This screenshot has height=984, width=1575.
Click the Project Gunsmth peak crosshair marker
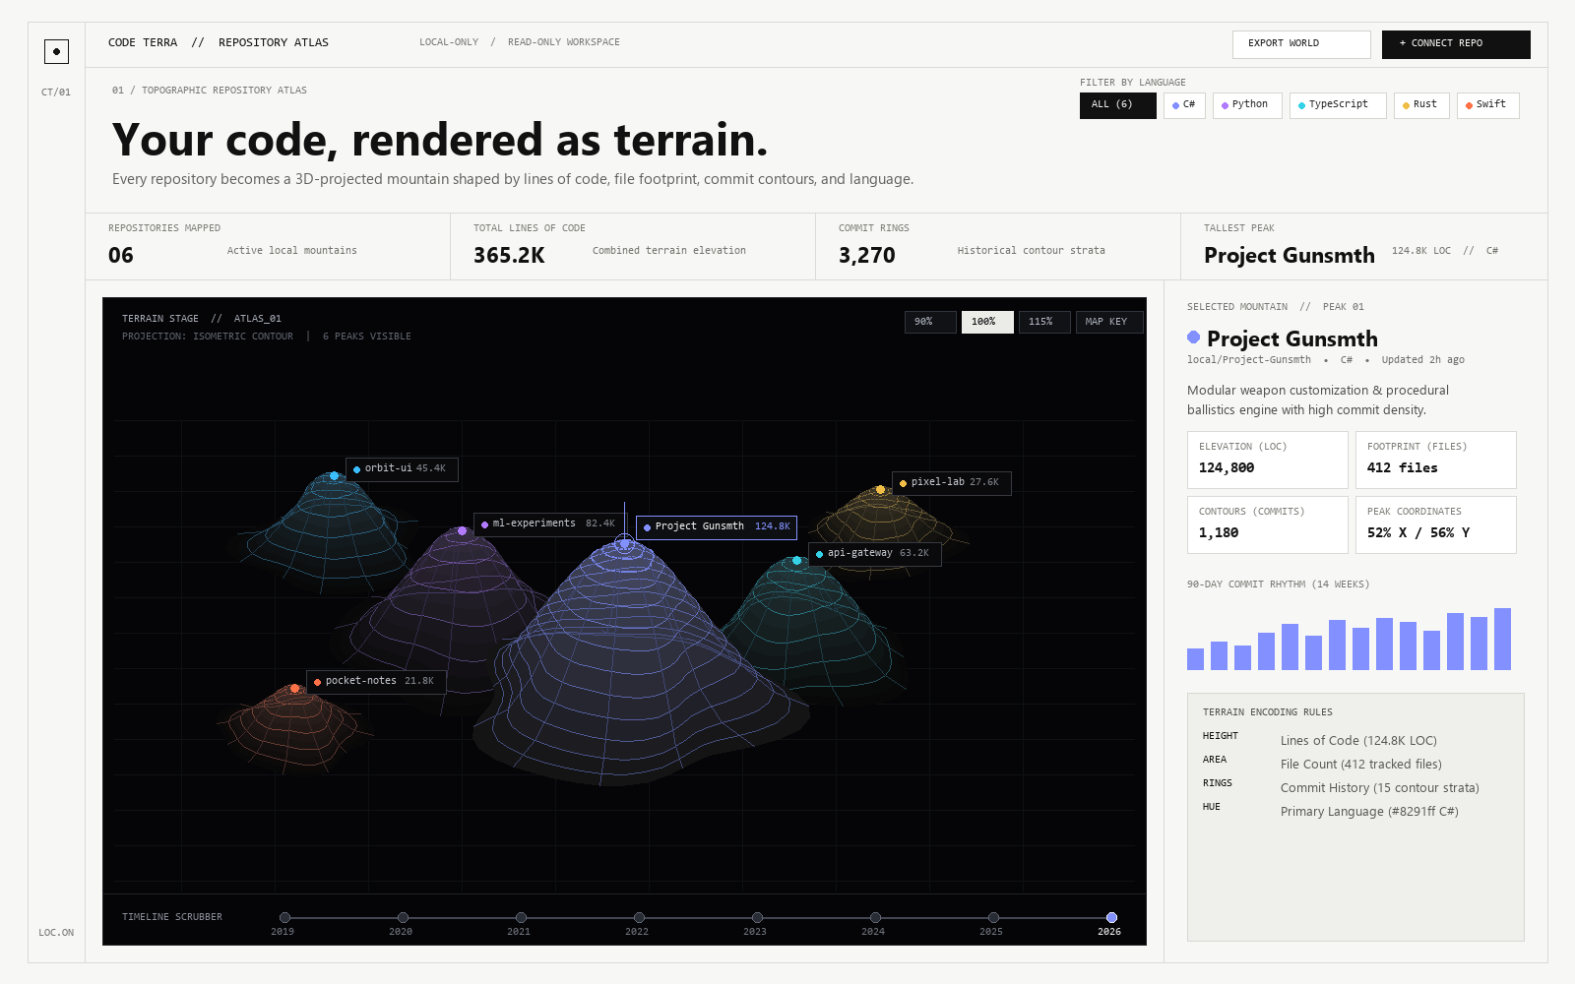[x=624, y=542]
